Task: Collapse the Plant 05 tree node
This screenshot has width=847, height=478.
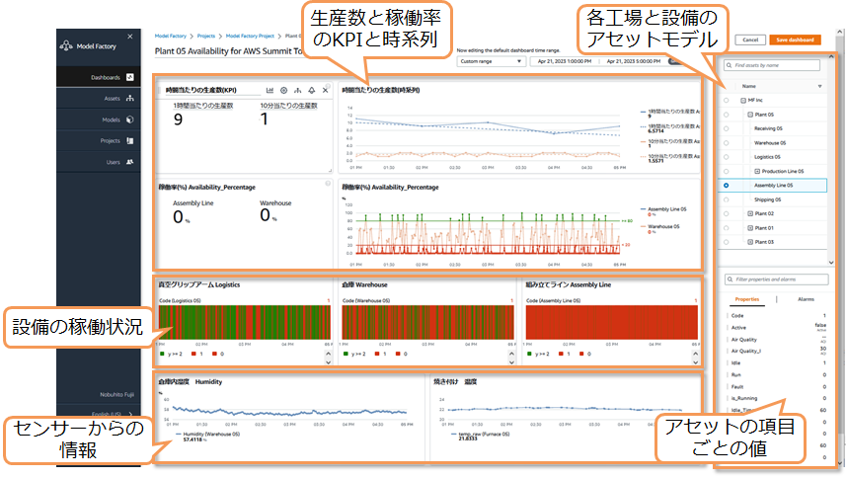Action: pos(750,115)
